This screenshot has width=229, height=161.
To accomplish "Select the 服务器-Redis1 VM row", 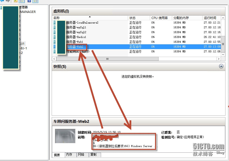I will point(136,37).
